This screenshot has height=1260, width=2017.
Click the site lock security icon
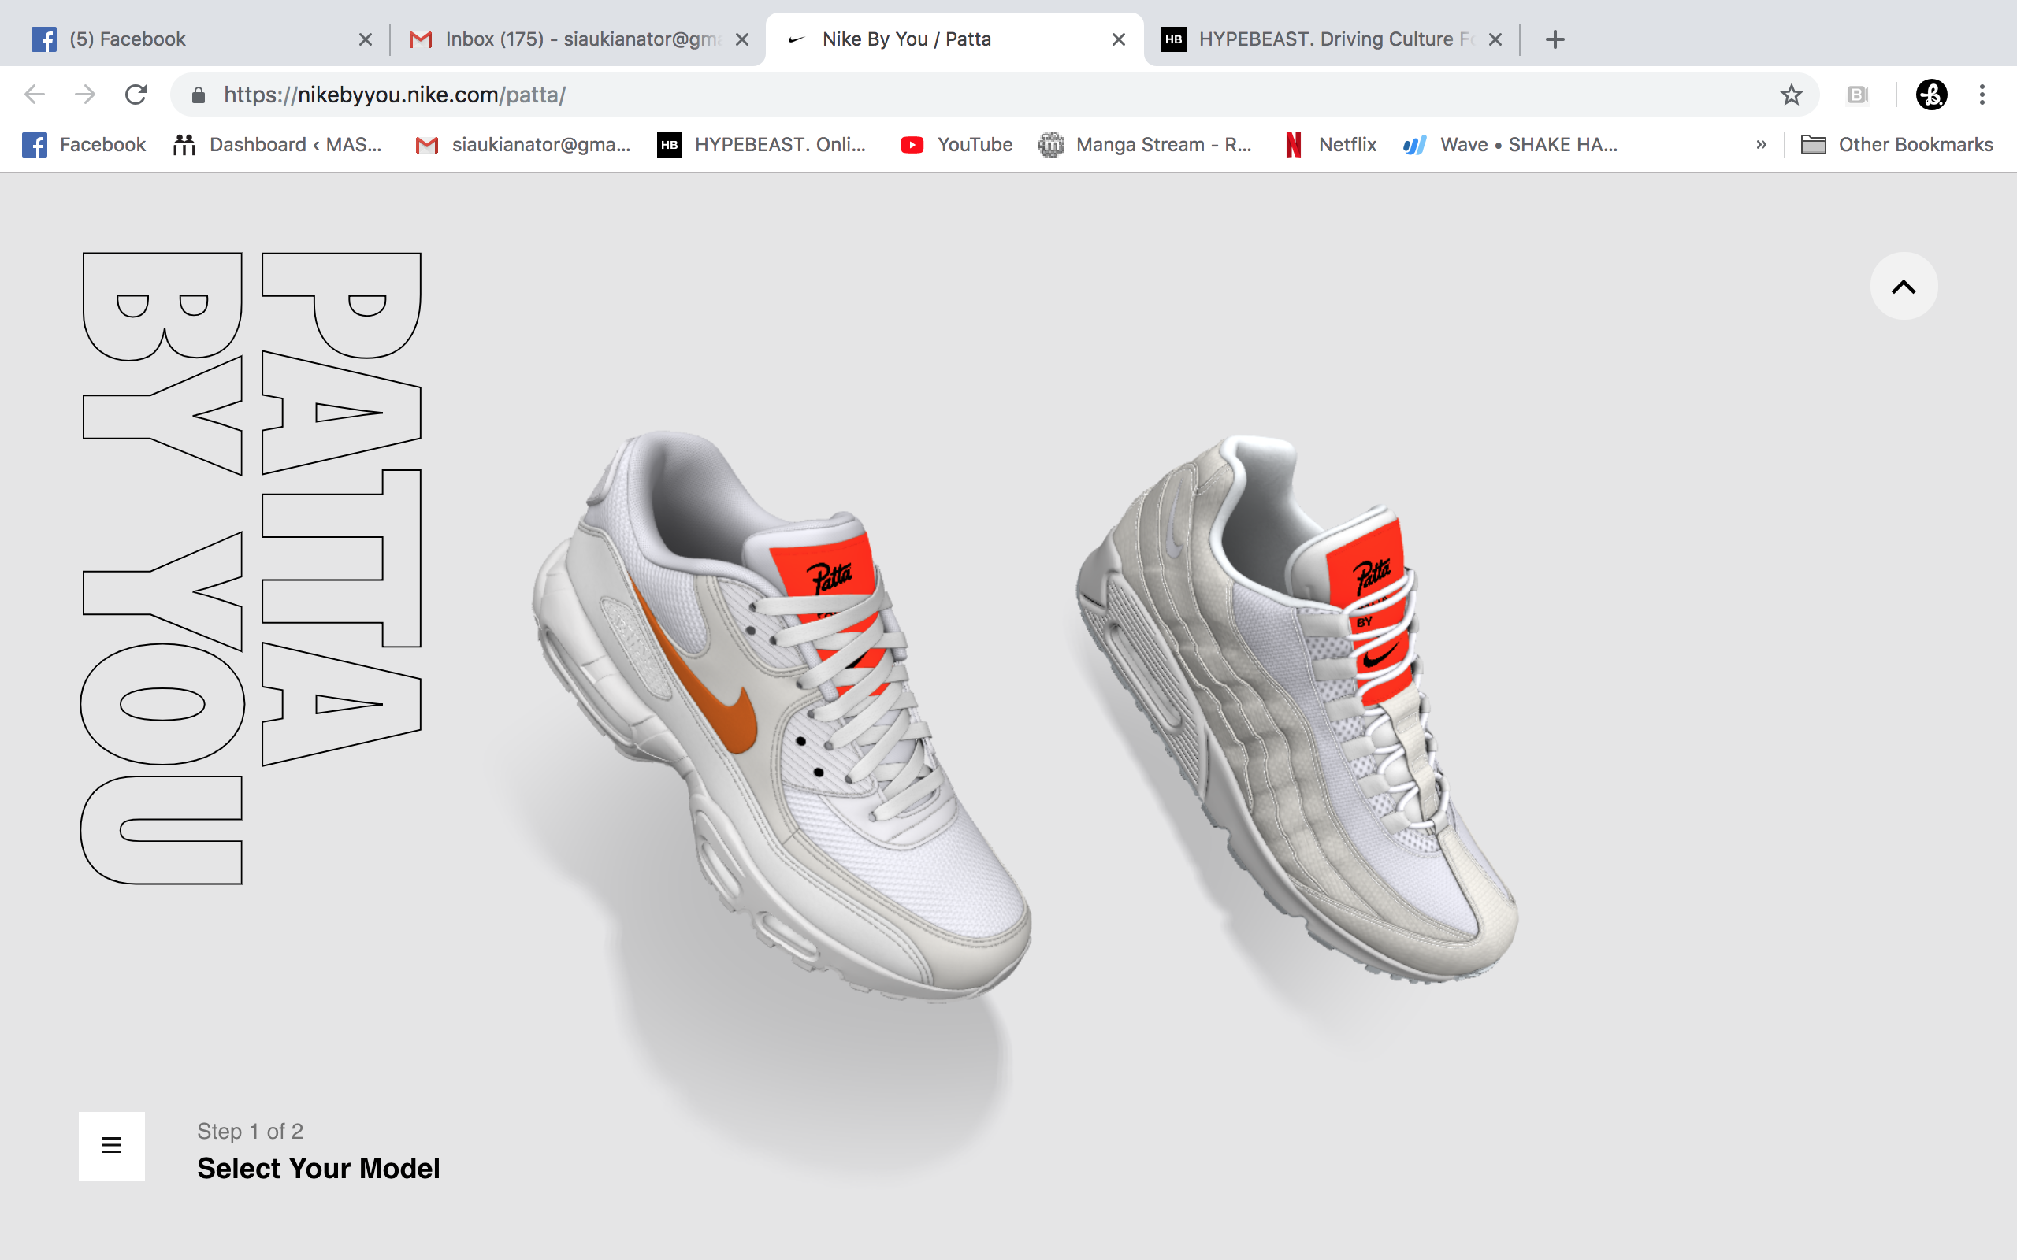199,95
